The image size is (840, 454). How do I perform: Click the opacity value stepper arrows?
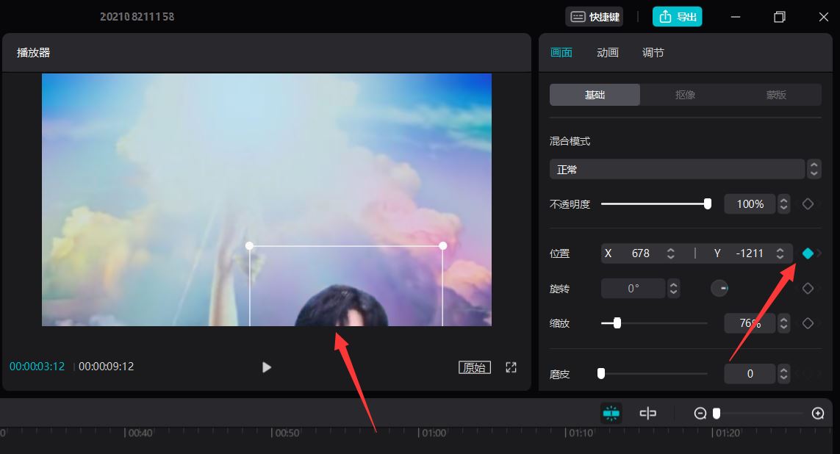point(783,204)
